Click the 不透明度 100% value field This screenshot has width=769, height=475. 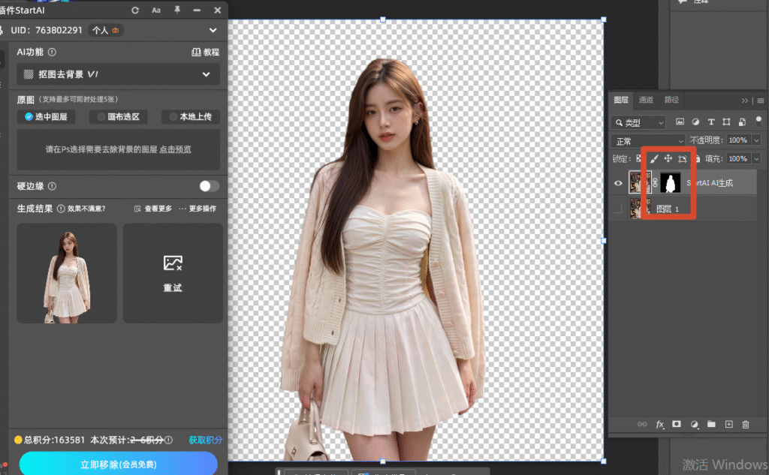coord(738,140)
